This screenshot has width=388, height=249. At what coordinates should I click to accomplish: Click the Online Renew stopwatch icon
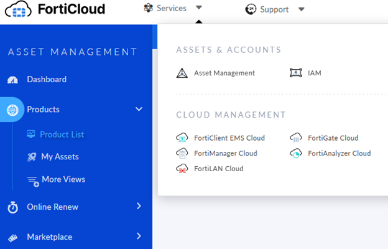point(12,207)
